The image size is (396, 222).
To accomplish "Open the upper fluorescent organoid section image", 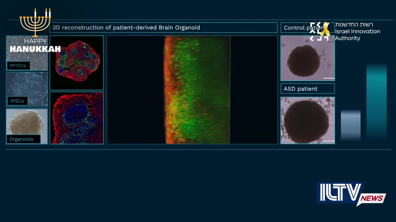I will tap(77, 63).
